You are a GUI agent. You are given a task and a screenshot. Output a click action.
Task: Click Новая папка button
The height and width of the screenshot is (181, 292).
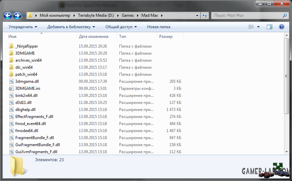159,27
